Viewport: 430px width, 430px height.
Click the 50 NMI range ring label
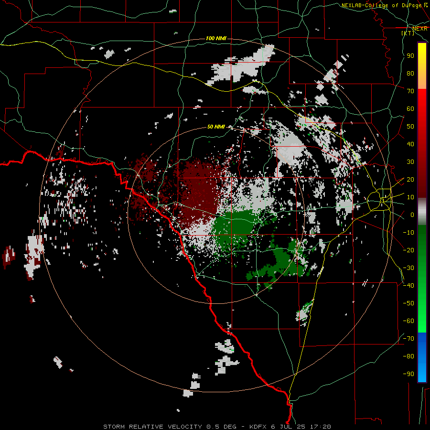coord(216,127)
